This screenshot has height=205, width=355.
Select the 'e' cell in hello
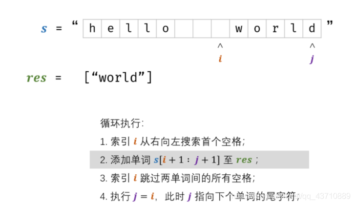[x=110, y=28]
